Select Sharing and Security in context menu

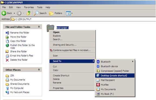[x=72, y=45]
